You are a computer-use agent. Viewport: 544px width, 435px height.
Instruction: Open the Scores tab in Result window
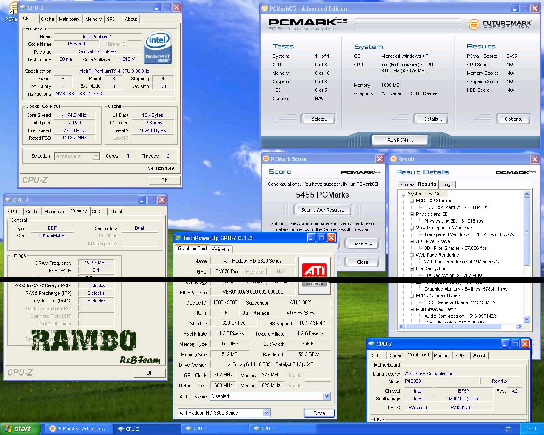(407, 184)
